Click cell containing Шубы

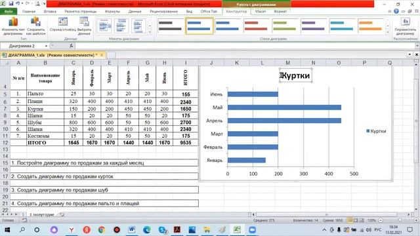pyautogui.click(x=45, y=123)
